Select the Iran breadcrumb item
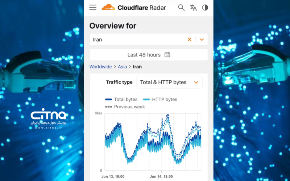This screenshot has height=181, width=290. [x=137, y=67]
